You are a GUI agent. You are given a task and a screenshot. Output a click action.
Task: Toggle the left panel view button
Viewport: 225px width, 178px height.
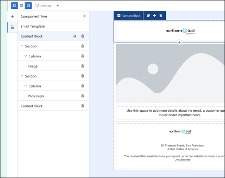tap(14, 6)
